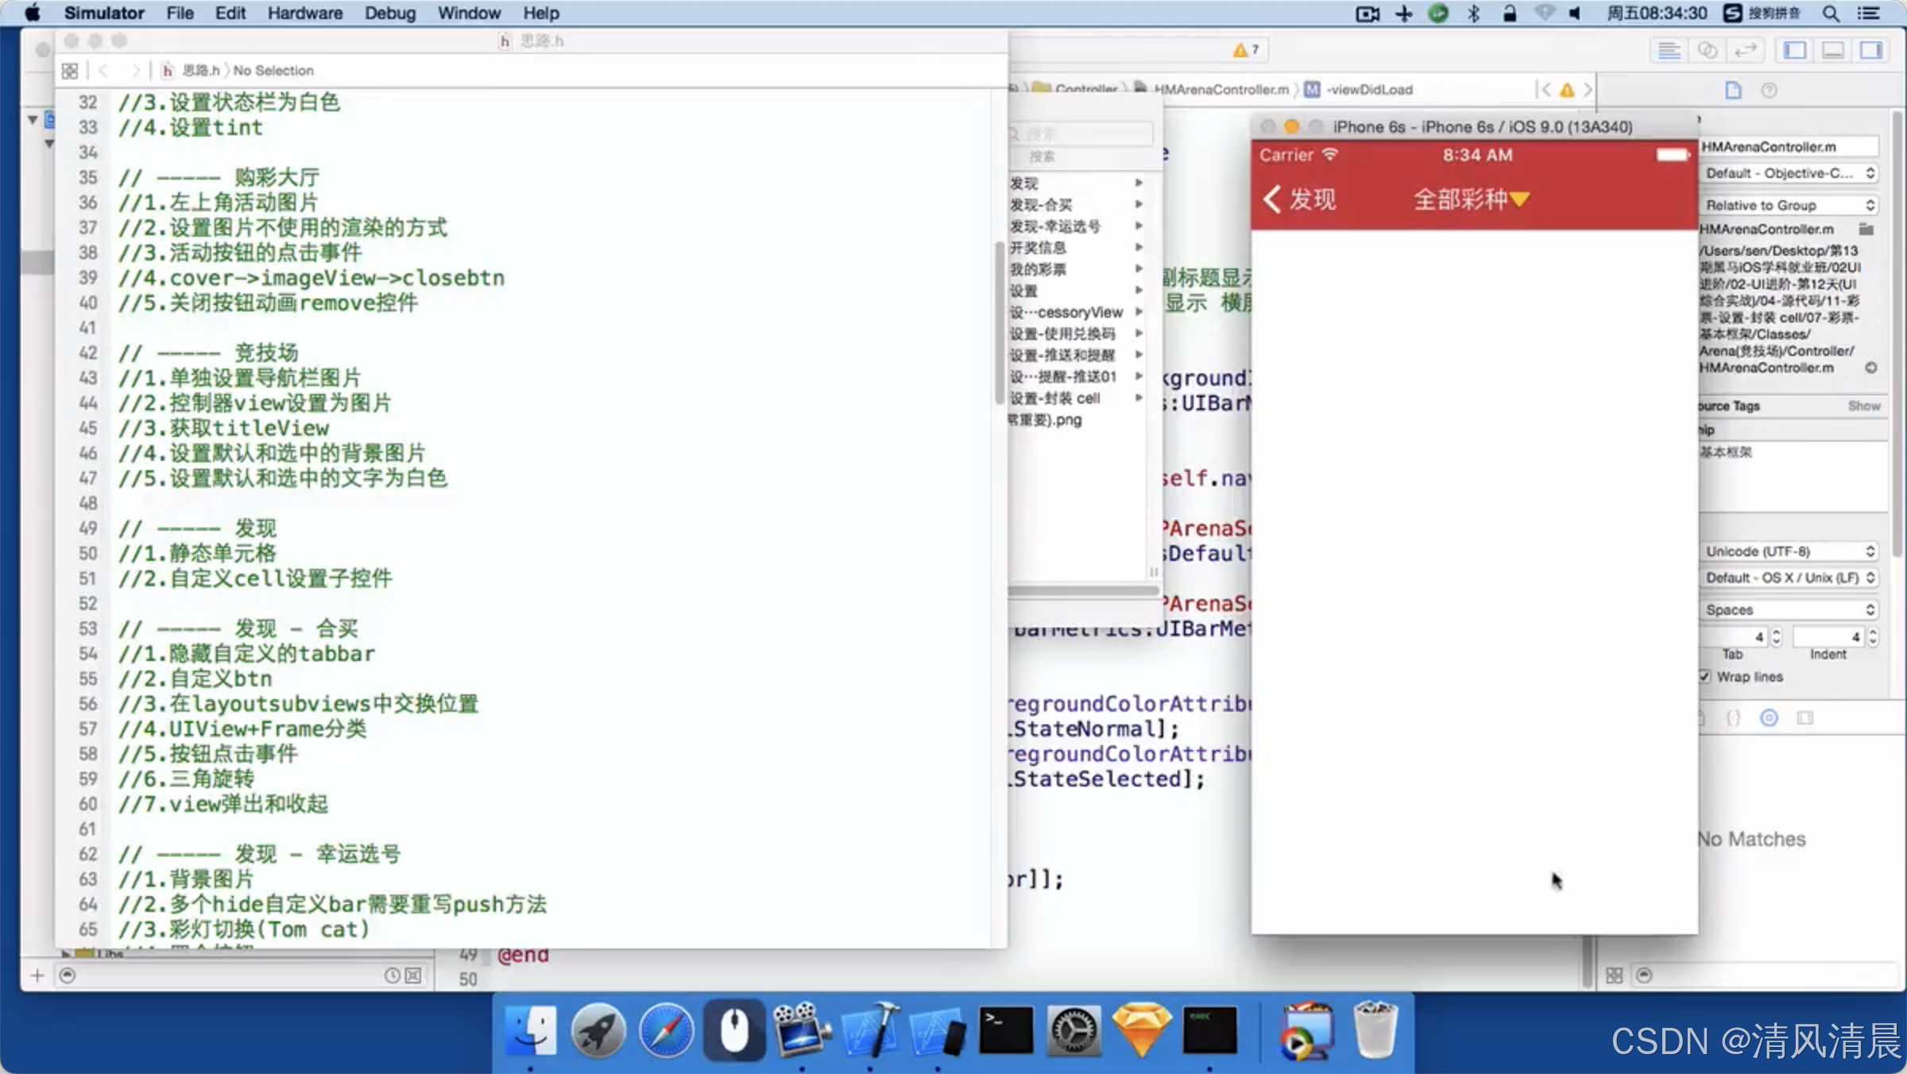Viewport: 1907px width, 1074px height.
Task: Click the add button at navigator bottom
Action: pyautogui.click(x=37, y=975)
